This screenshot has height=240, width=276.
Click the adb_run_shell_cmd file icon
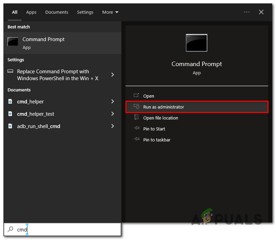pyautogui.click(x=10, y=126)
